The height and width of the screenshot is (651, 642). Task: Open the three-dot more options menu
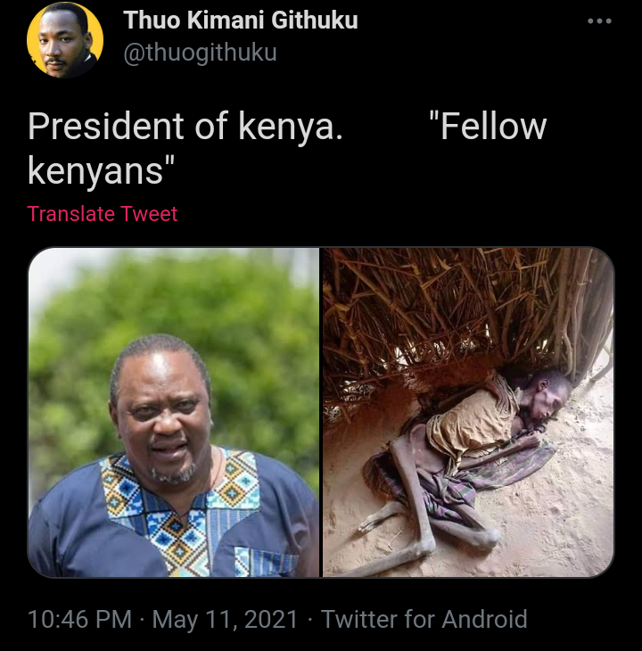(599, 21)
